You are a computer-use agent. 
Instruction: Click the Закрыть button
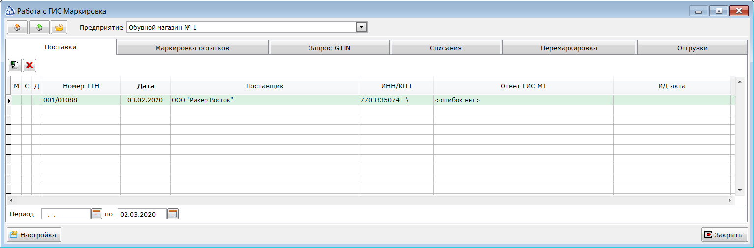point(724,235)
